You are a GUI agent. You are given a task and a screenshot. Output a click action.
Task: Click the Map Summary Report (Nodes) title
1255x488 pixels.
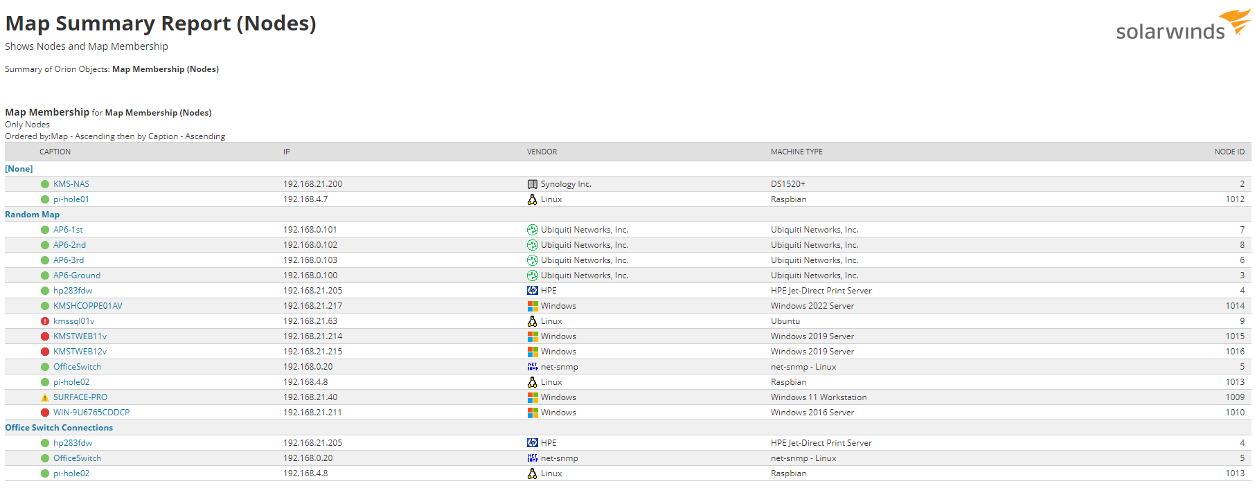(161, 24)
